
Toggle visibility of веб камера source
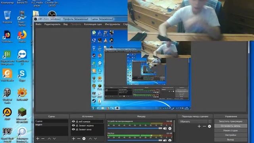73,122
